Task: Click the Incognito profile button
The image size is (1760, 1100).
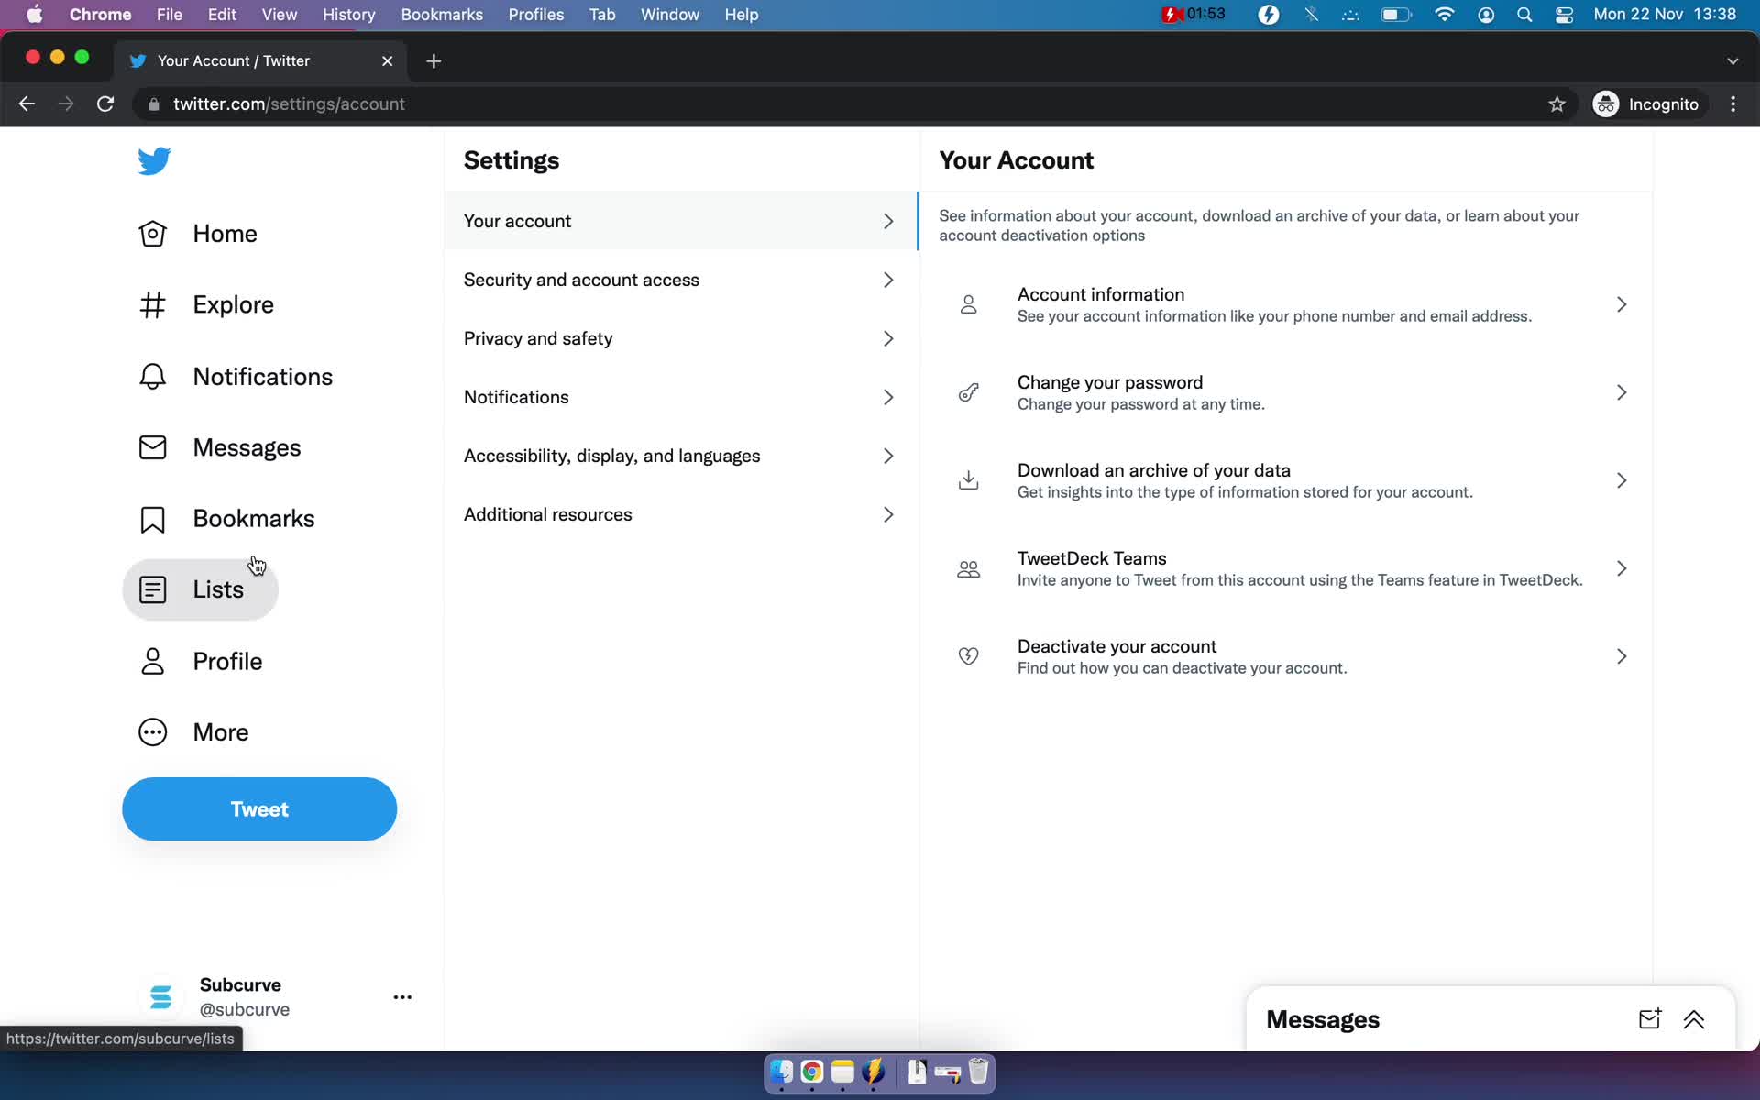Action: tap(1646, 104)
